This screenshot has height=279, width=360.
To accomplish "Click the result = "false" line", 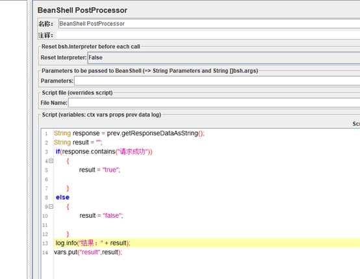I will point(101,215).
